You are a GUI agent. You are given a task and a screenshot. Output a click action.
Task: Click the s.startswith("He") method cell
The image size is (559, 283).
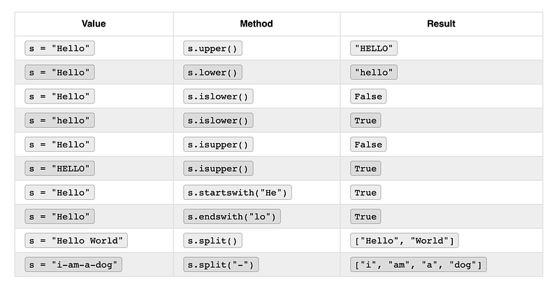point(237,192)
